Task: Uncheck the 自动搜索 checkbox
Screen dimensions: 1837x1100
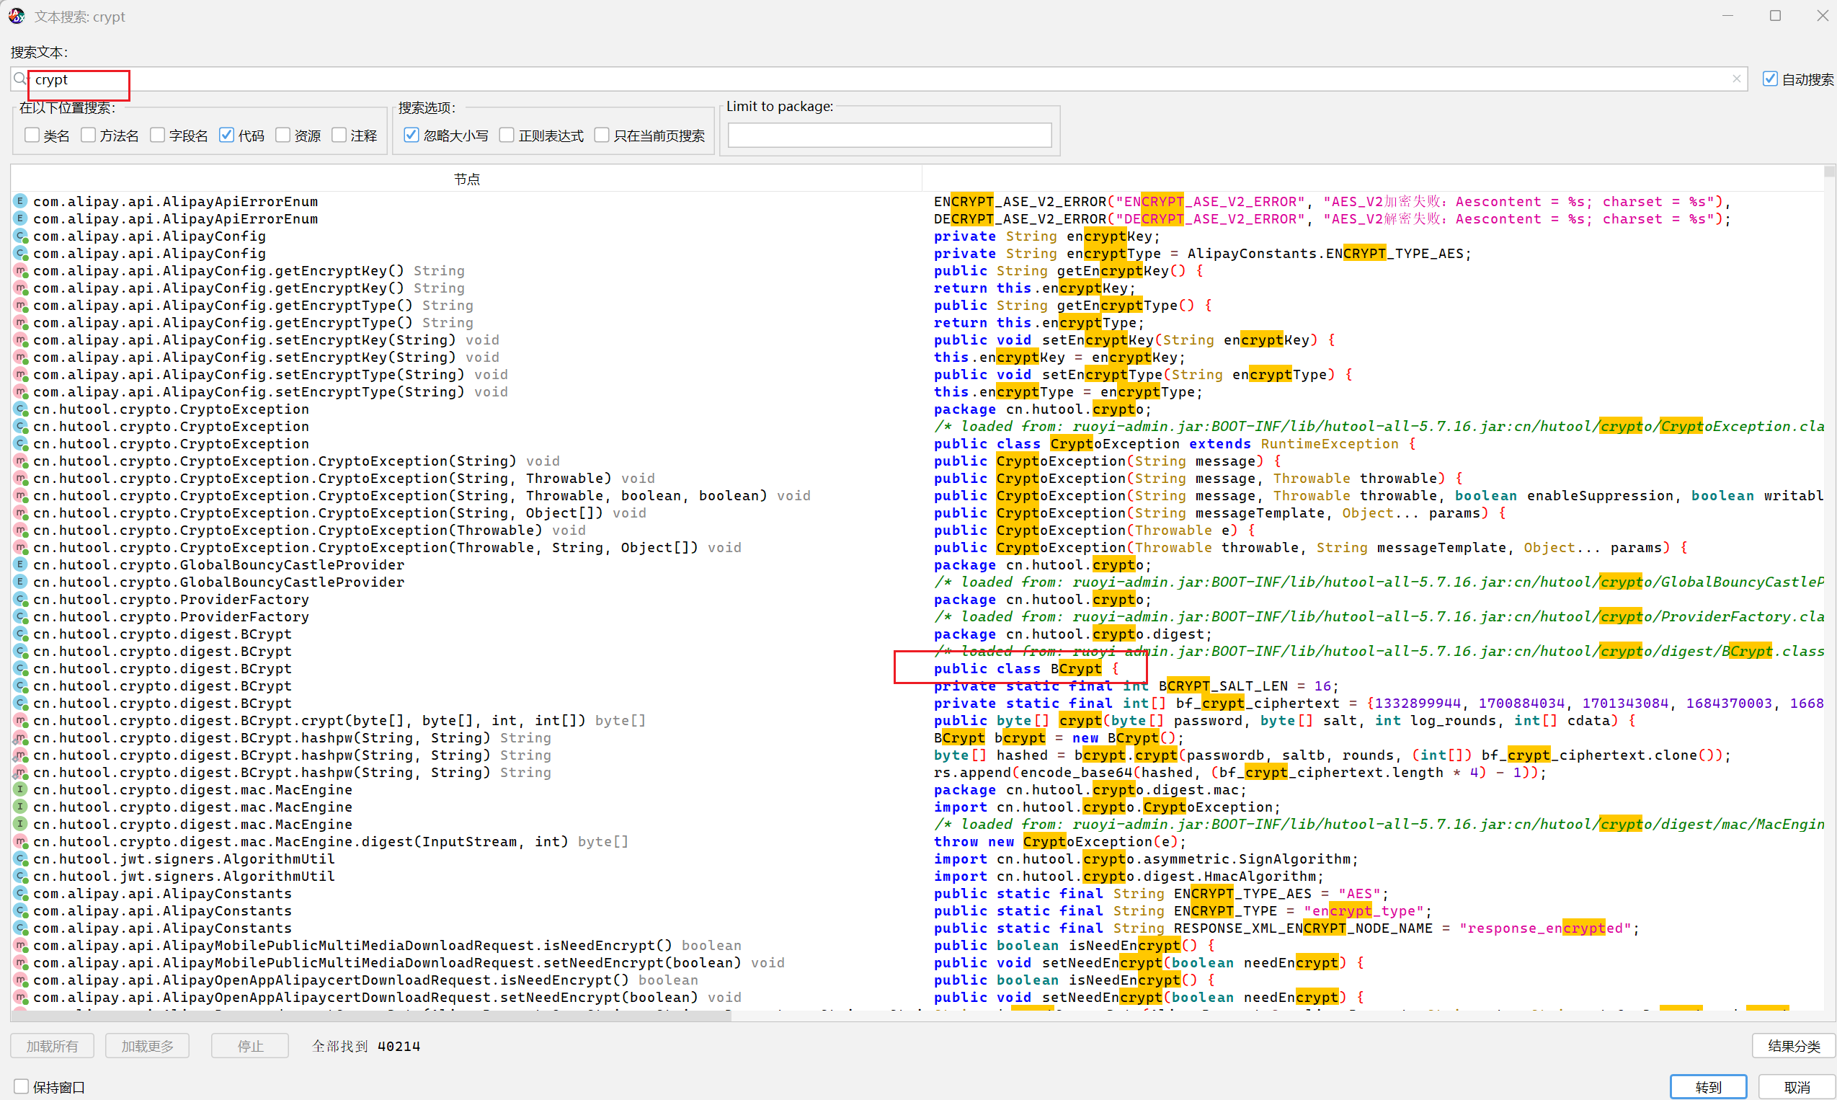Action: tap(1769, 79)
